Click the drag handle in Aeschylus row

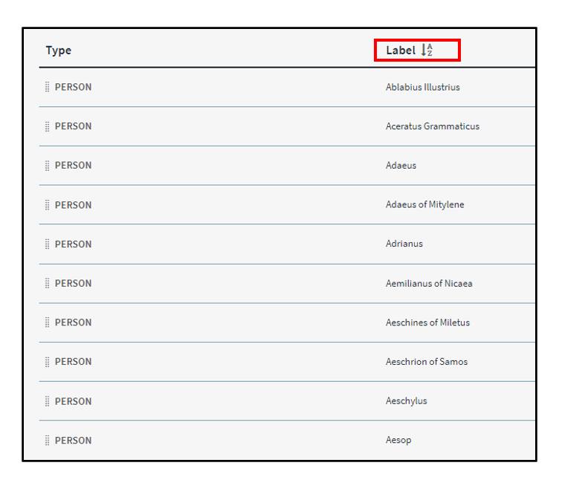click(x=47, y=401)
